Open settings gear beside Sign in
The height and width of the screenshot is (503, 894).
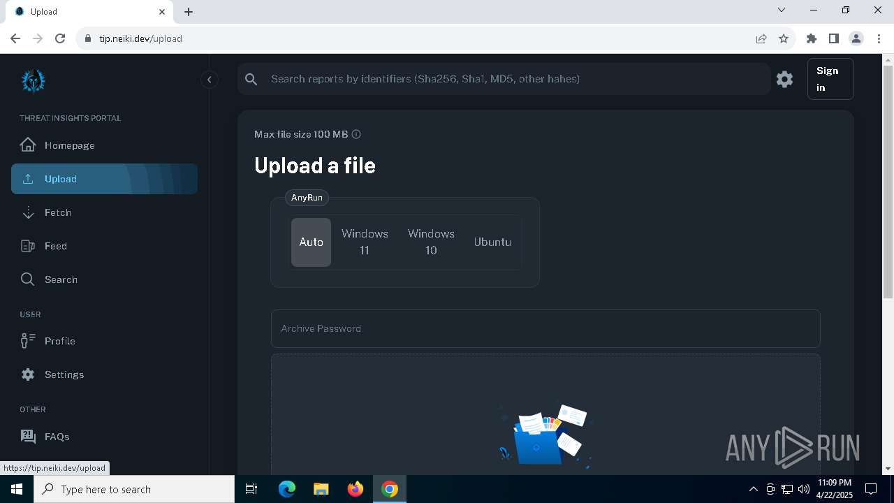coord(785,79)
